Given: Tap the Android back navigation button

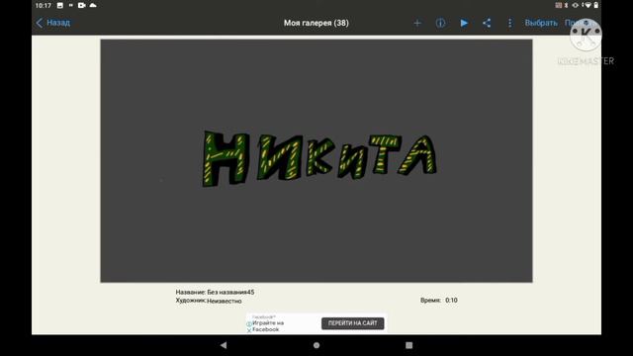Looking at the screenshot, I should pyautogui.click(x=224, y=345).
